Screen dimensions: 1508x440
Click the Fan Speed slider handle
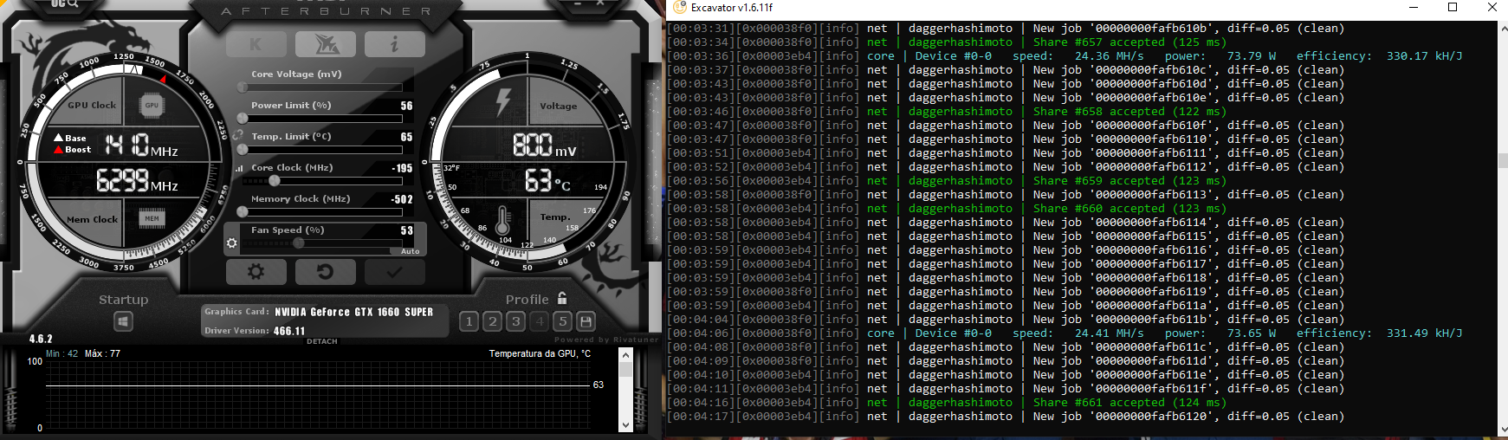pyautogui.click(x=299, y=243)
